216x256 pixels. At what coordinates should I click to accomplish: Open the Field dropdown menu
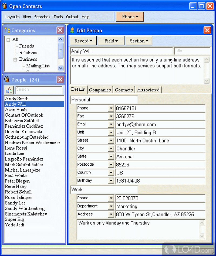(x=111, y=41)
